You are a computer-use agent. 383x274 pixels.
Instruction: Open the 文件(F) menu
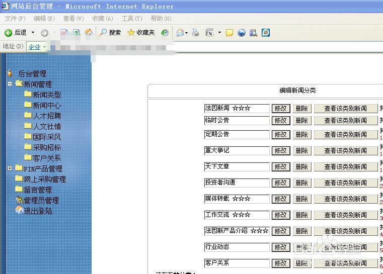pyautogui.click(x=15, y=19)
